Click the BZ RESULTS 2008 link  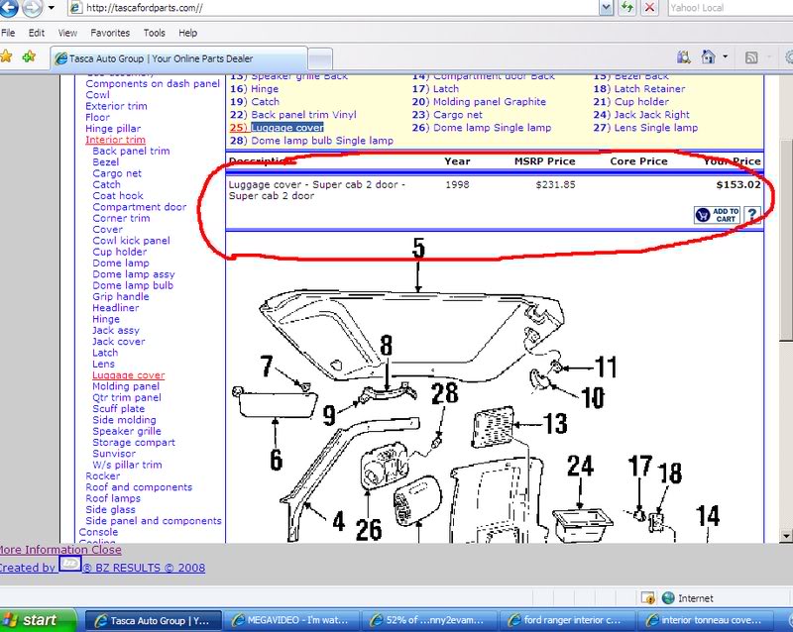coord(143,568)
